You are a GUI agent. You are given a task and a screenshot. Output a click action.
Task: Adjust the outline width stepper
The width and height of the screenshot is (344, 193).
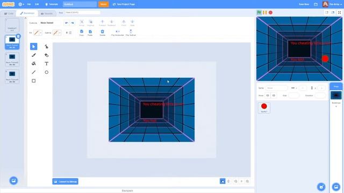70,33
